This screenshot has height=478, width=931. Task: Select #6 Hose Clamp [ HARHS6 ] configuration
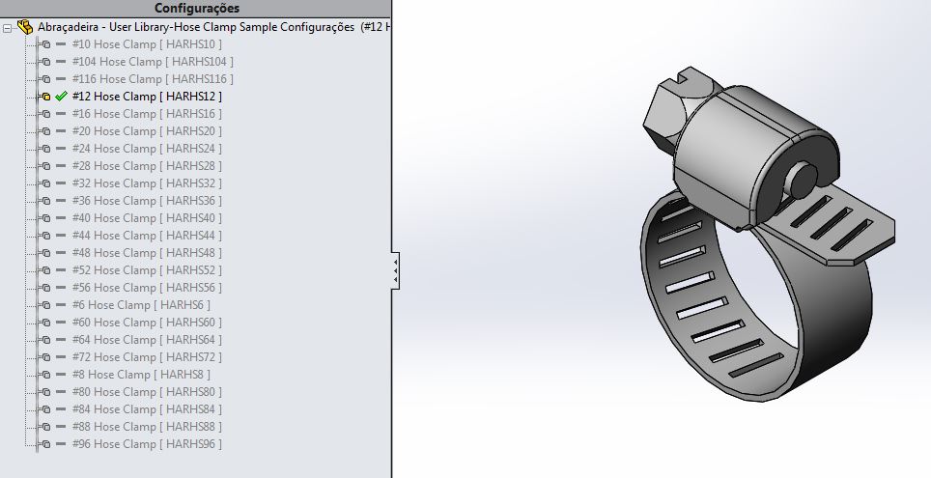click(141, 304)
